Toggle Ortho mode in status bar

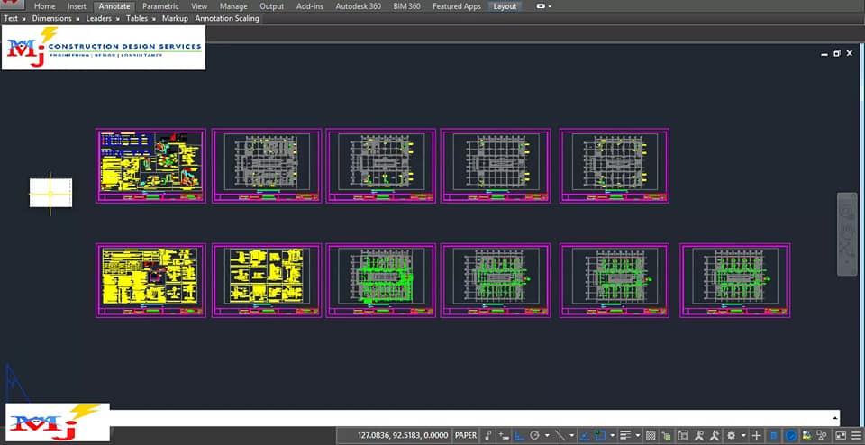pyautogui.click(x=519, y=435)
